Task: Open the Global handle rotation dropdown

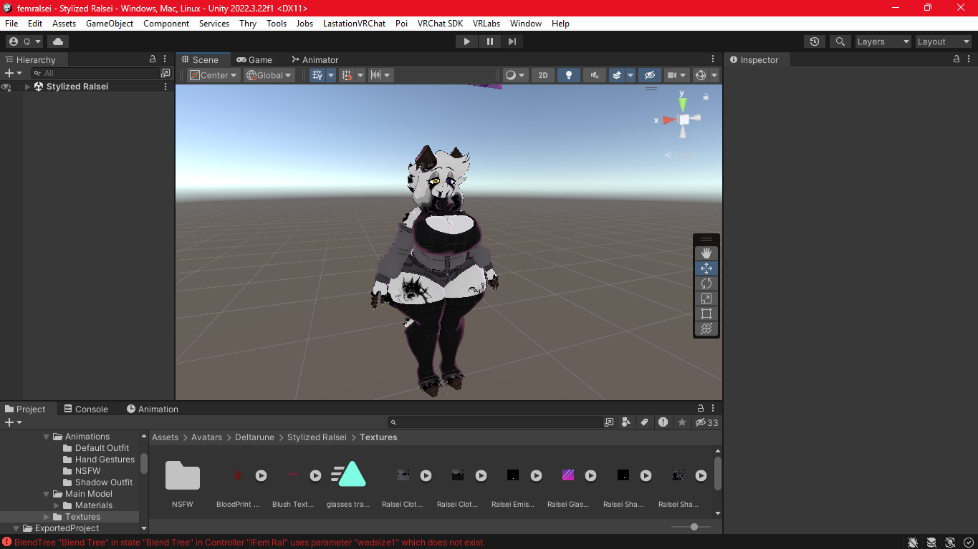Action: tap(269, 75)
